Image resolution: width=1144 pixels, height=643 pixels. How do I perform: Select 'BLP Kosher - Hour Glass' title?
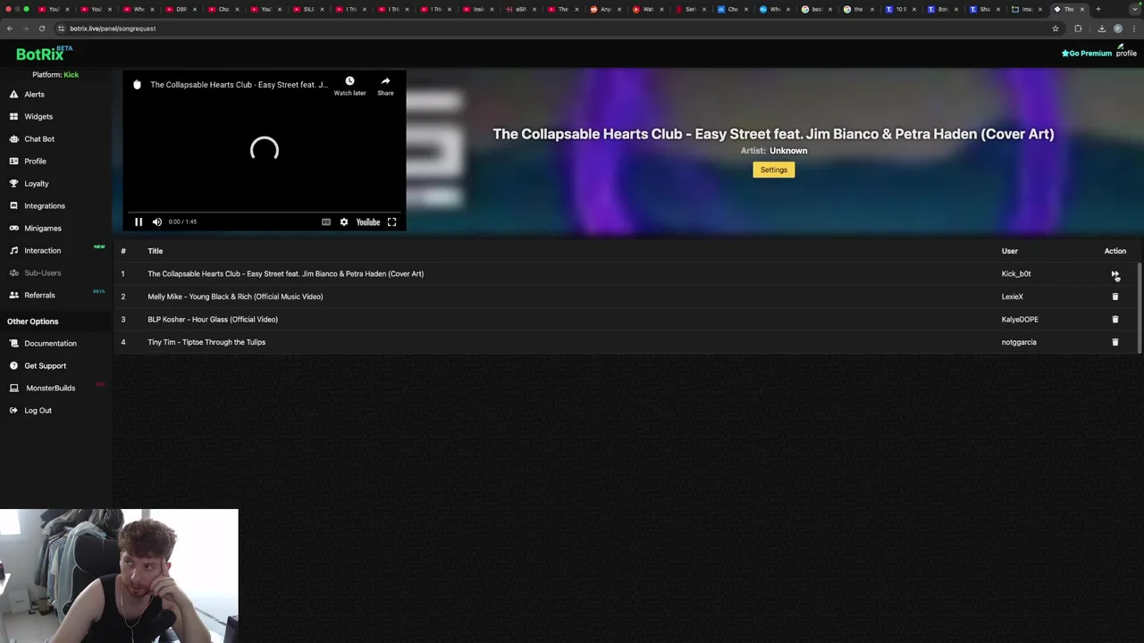tap(213, 319)
